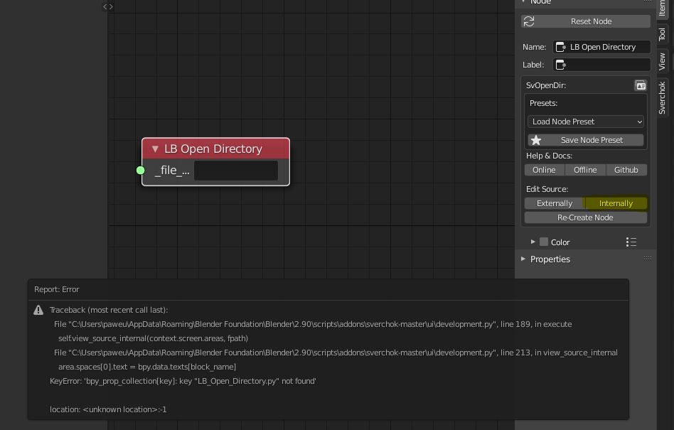Switch to the Item sidebar tab
This screenshot has width=674, height=430.
point(662,8)
